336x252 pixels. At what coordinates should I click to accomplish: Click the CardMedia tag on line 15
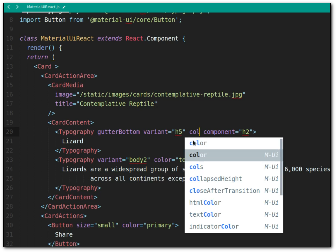point(67,85)
